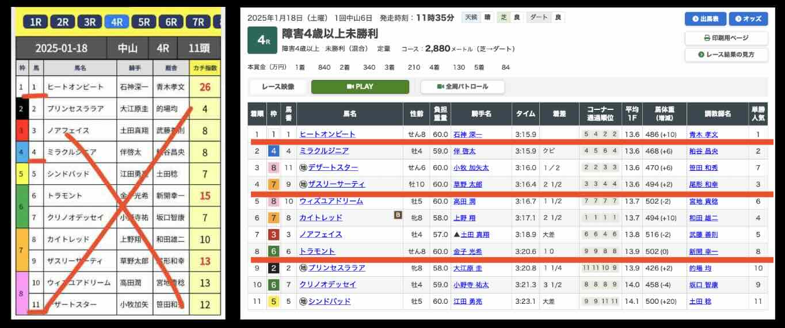Screen dimensions: 785x328
Task: Open jockey 江田 勇亮 link
Action: click(467, 301)
